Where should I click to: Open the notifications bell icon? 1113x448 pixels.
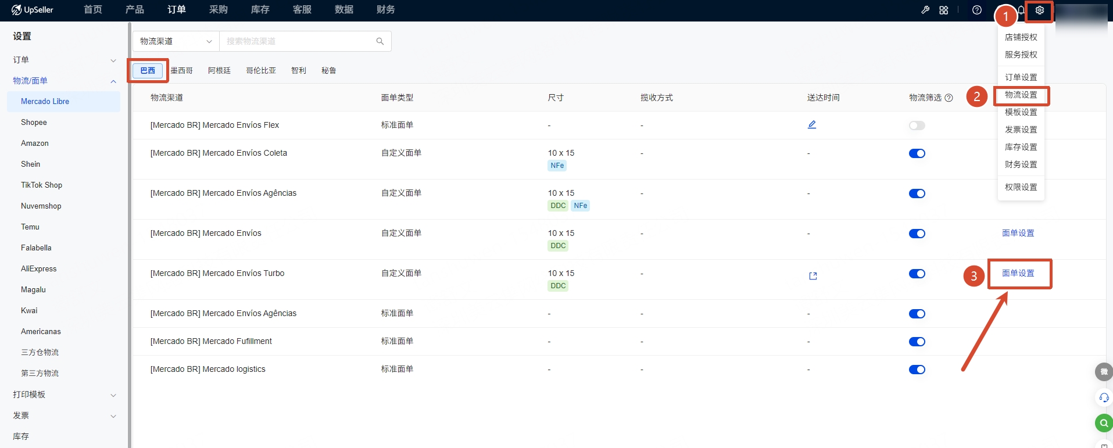1021,10
